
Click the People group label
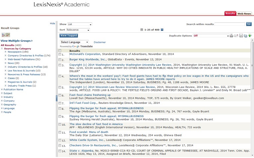[x=7, y=112]
